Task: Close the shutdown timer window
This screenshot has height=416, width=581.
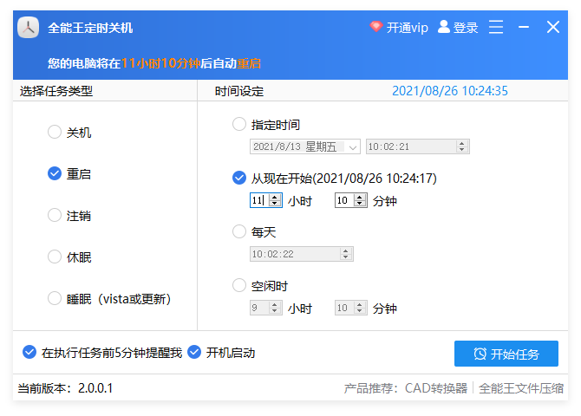Action: (553, 28)
